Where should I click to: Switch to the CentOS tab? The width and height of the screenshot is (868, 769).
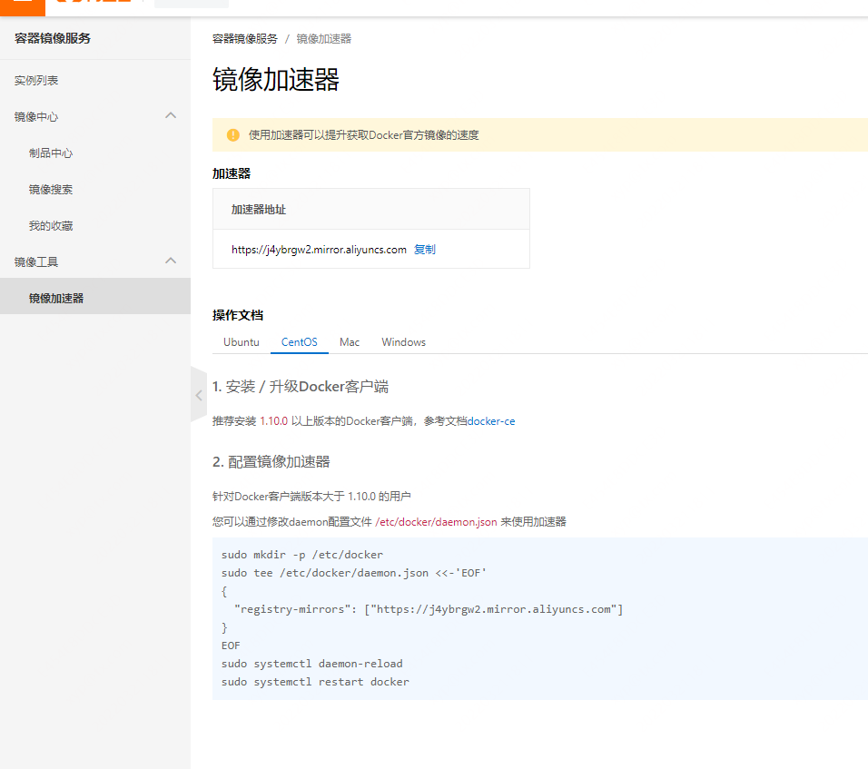(300, 342)
